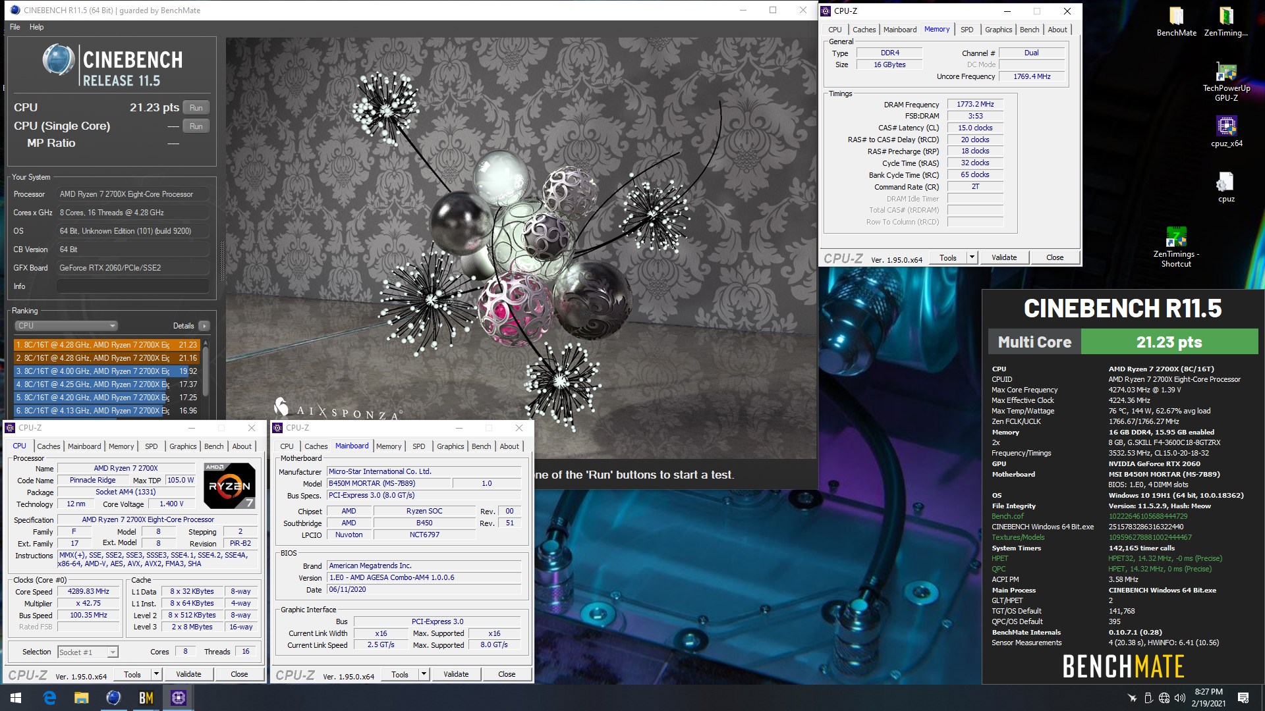Click Close in CPU-Z mainboard window
The width and height of the screenshot is (1265, 711).
tap(507, 674)
